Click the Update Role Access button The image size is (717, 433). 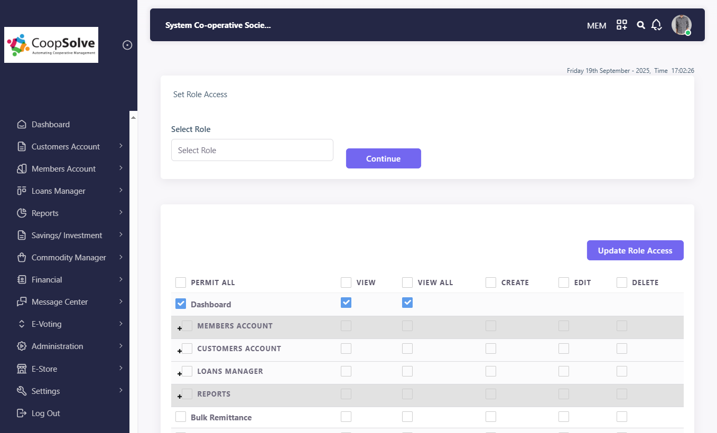[x=635, y=250]
